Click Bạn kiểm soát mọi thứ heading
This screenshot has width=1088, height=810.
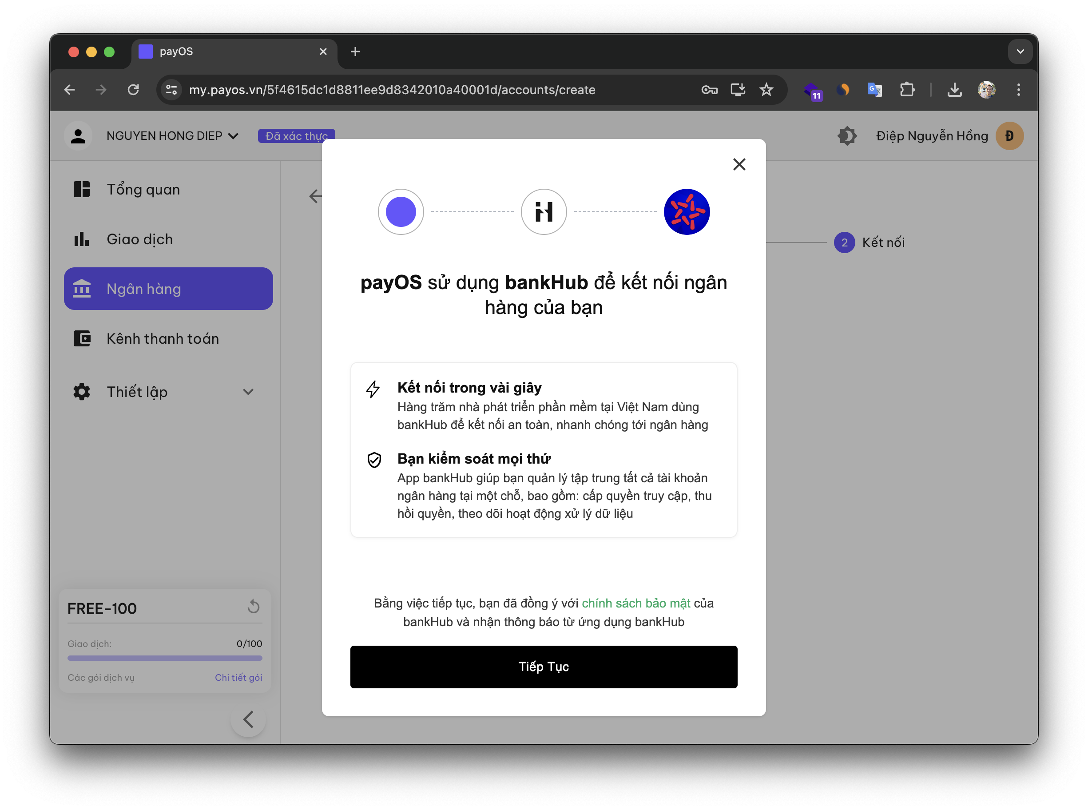click(474, 458)
